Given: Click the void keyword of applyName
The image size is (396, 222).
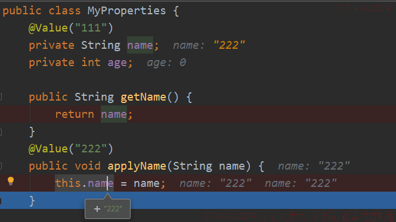Looking at the screenshot, I should click(x=88, y=166).
